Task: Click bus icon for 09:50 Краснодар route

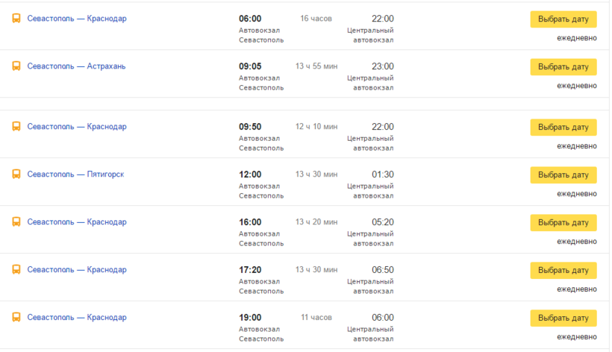Action: click(16, 126)
